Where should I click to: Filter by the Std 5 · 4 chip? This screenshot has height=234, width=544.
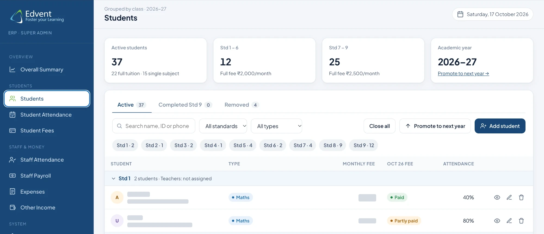243,145
